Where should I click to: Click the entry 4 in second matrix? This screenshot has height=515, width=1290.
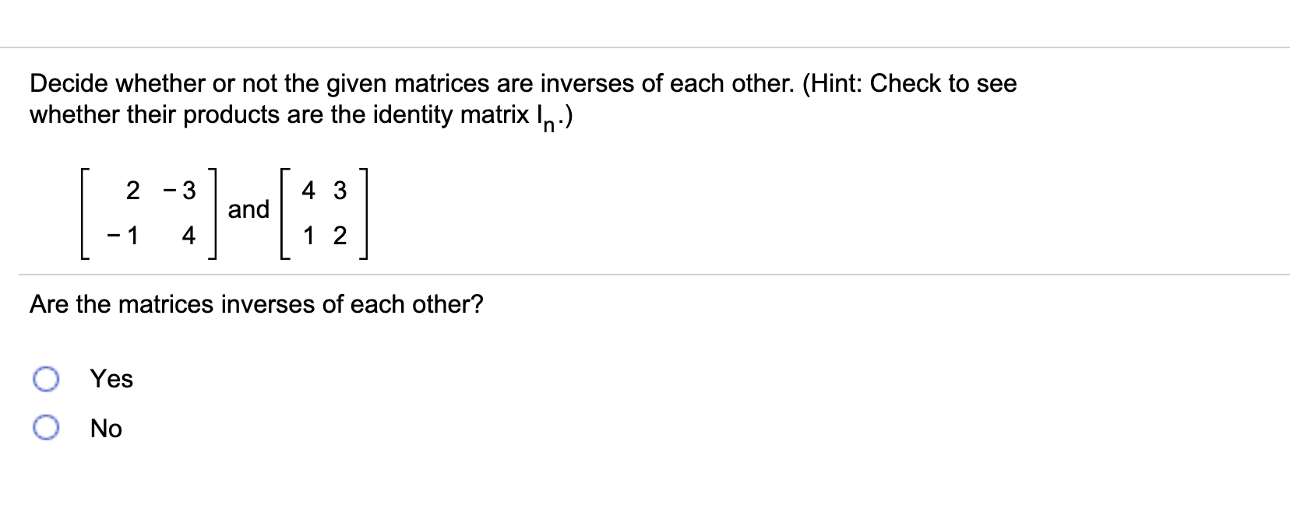tap(307, 189)
